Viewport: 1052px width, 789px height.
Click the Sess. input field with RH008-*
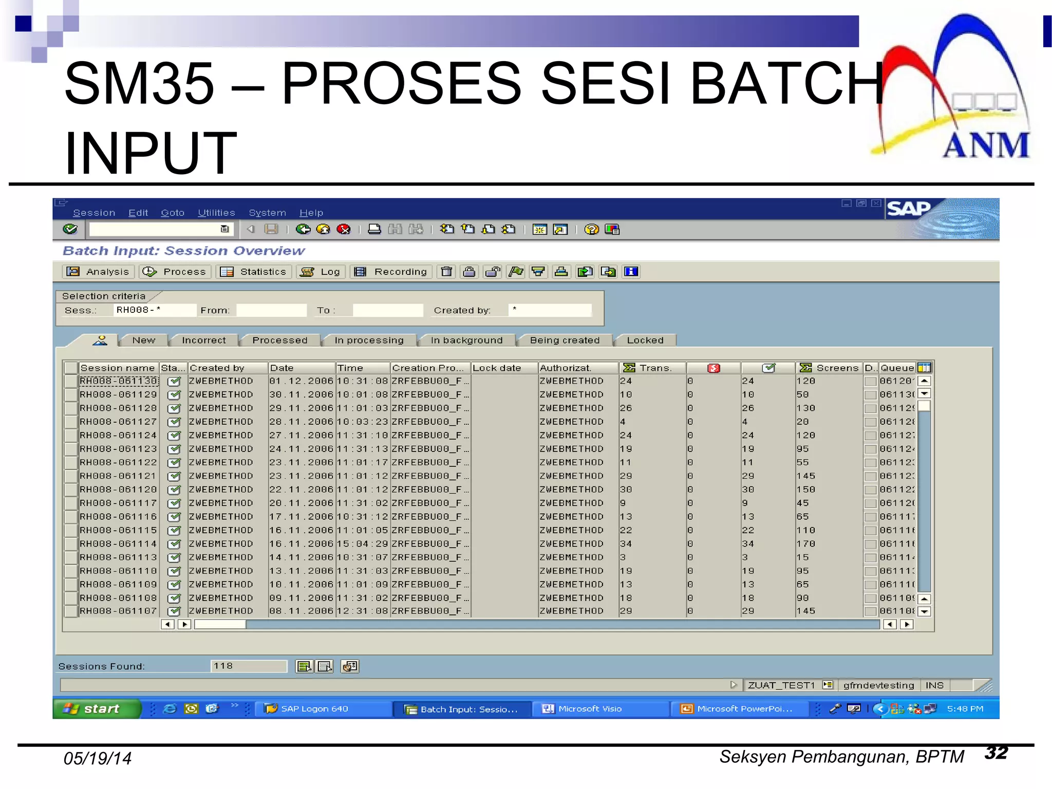click(x=155, y=310)
